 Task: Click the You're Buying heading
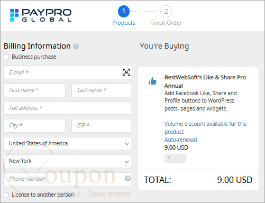(165, 46)
